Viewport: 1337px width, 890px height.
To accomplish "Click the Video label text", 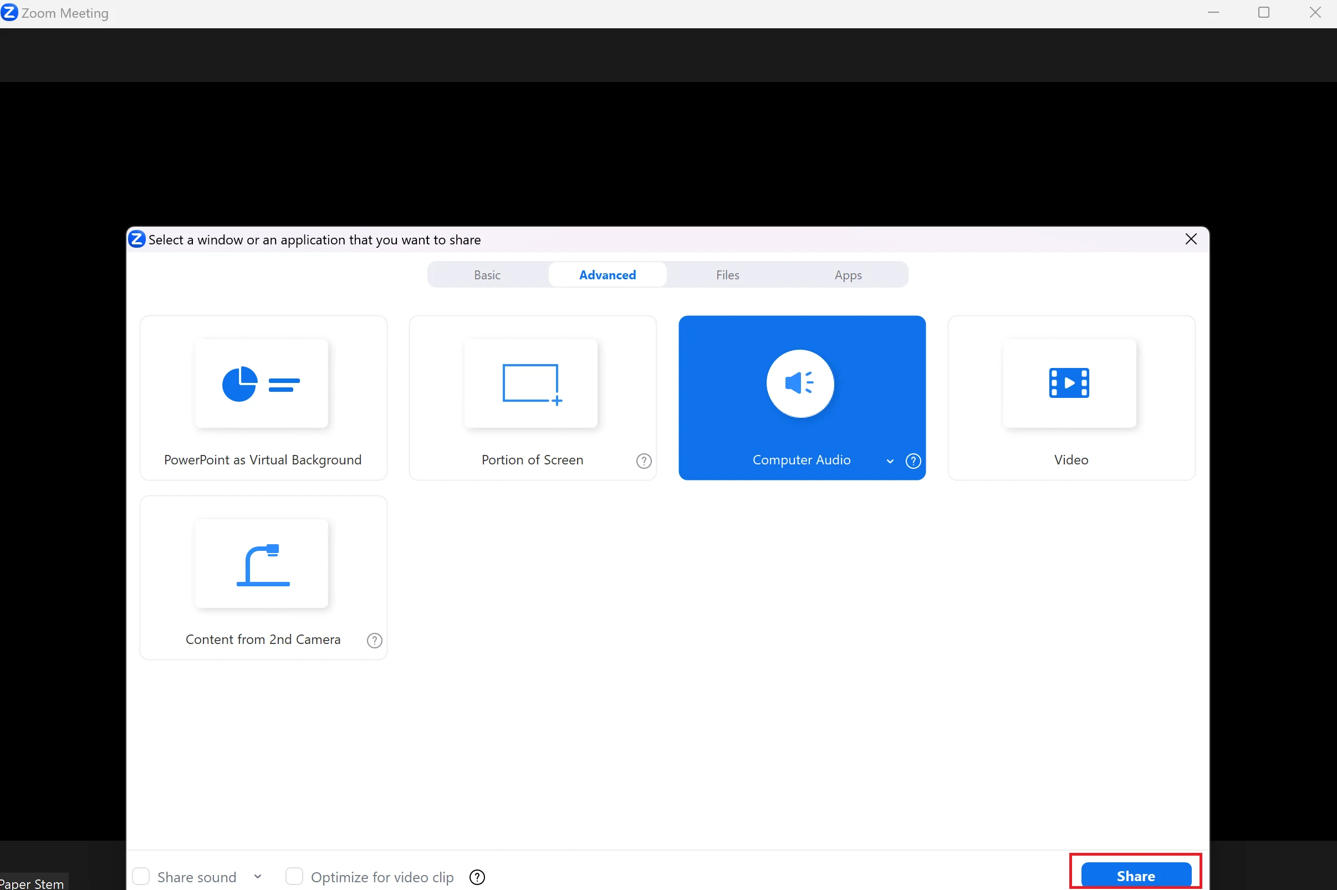I will [1071, 461].
